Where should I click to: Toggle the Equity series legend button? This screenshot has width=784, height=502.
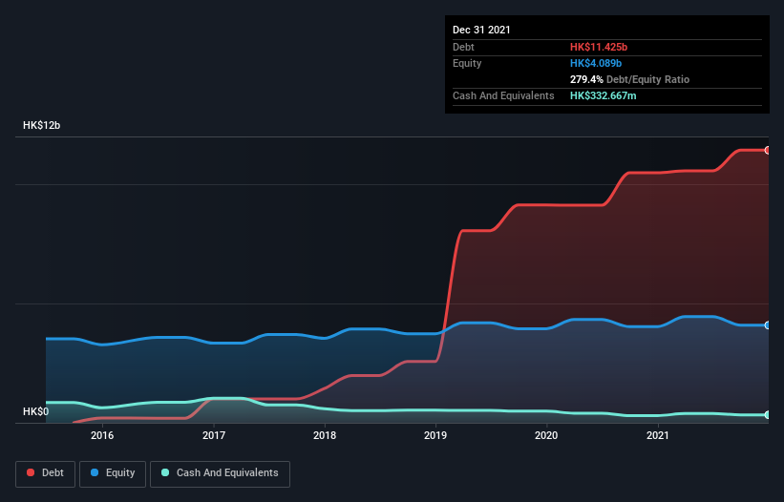[x=113, y=473]
